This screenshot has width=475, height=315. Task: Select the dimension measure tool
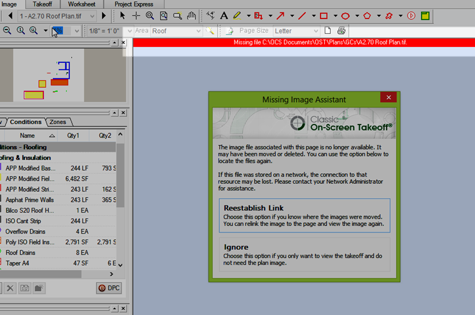point(210,16)
